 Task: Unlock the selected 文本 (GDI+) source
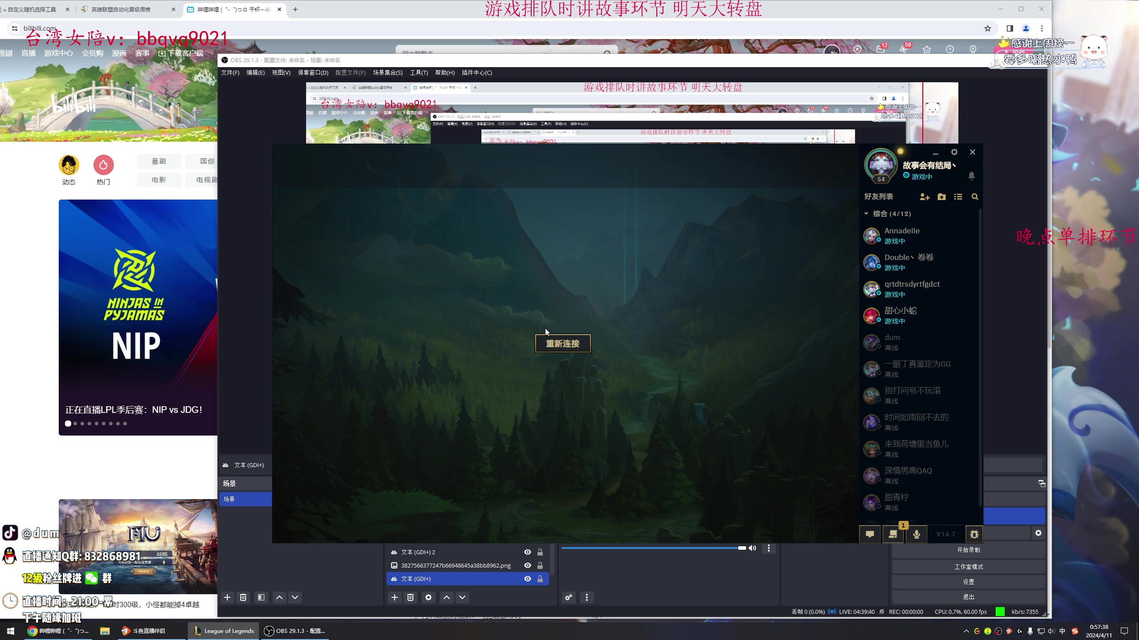(x=540, y=579)
